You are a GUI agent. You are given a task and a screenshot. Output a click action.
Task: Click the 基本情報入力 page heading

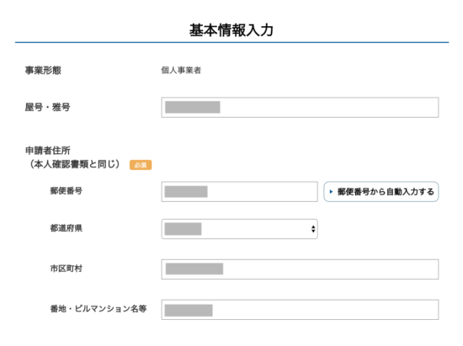(231, 30)
